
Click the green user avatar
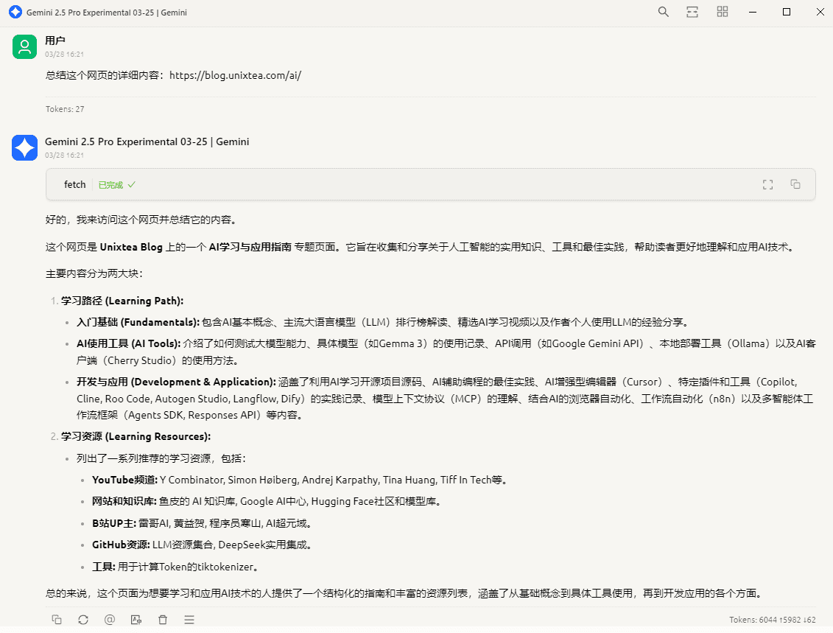point(24,46)
